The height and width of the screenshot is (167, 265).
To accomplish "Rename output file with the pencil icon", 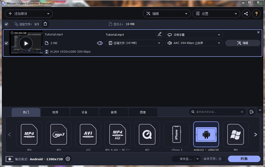I will [x=159, y=34].
